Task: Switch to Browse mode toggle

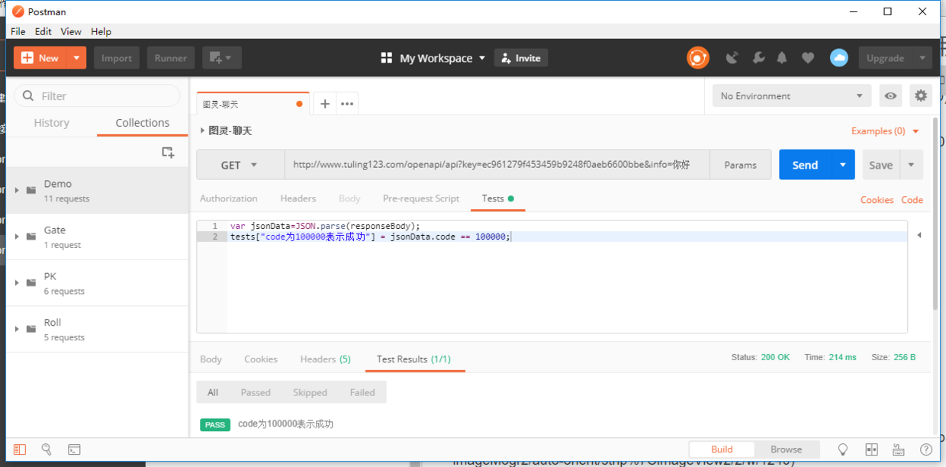Action: click(786, 449)
